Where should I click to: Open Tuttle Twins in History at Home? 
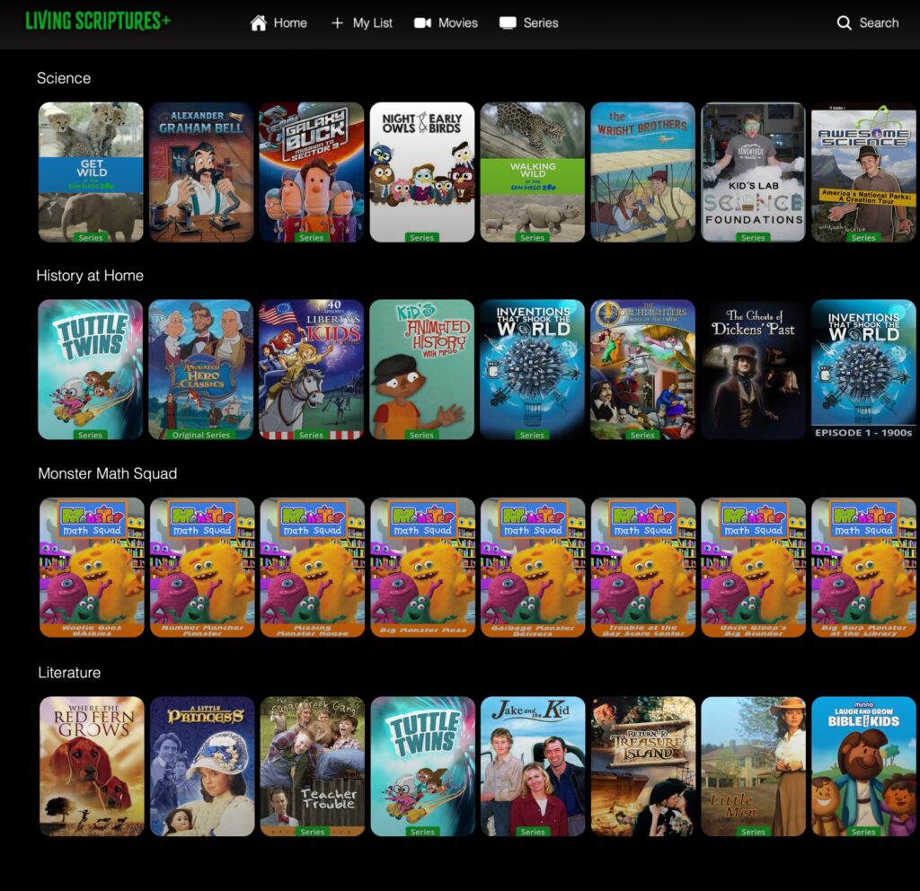pos(91,369)
